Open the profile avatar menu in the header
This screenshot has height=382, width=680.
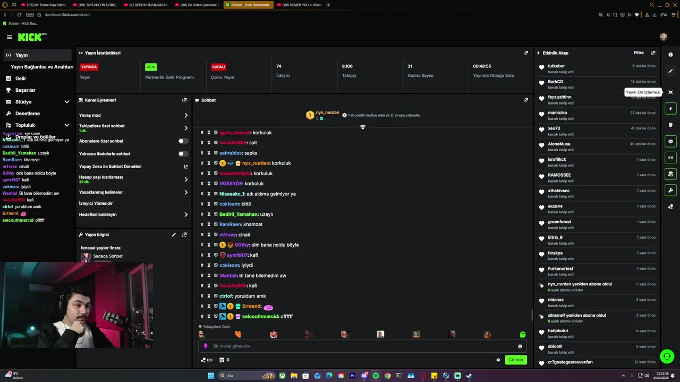pyautogui.click(x=664, y=37)
